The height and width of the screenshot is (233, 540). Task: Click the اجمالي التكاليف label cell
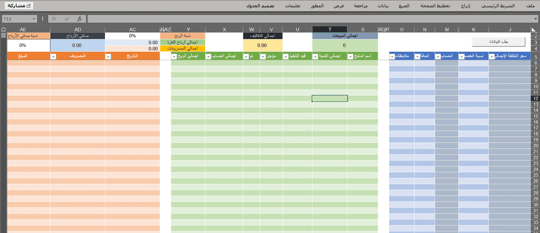(x=263, y=36)
